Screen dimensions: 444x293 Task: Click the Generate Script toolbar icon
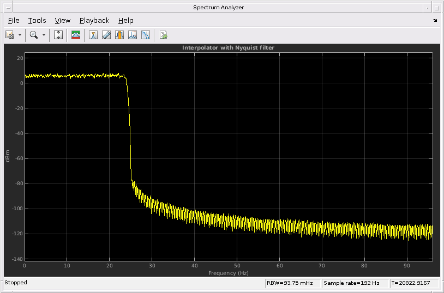163,35
